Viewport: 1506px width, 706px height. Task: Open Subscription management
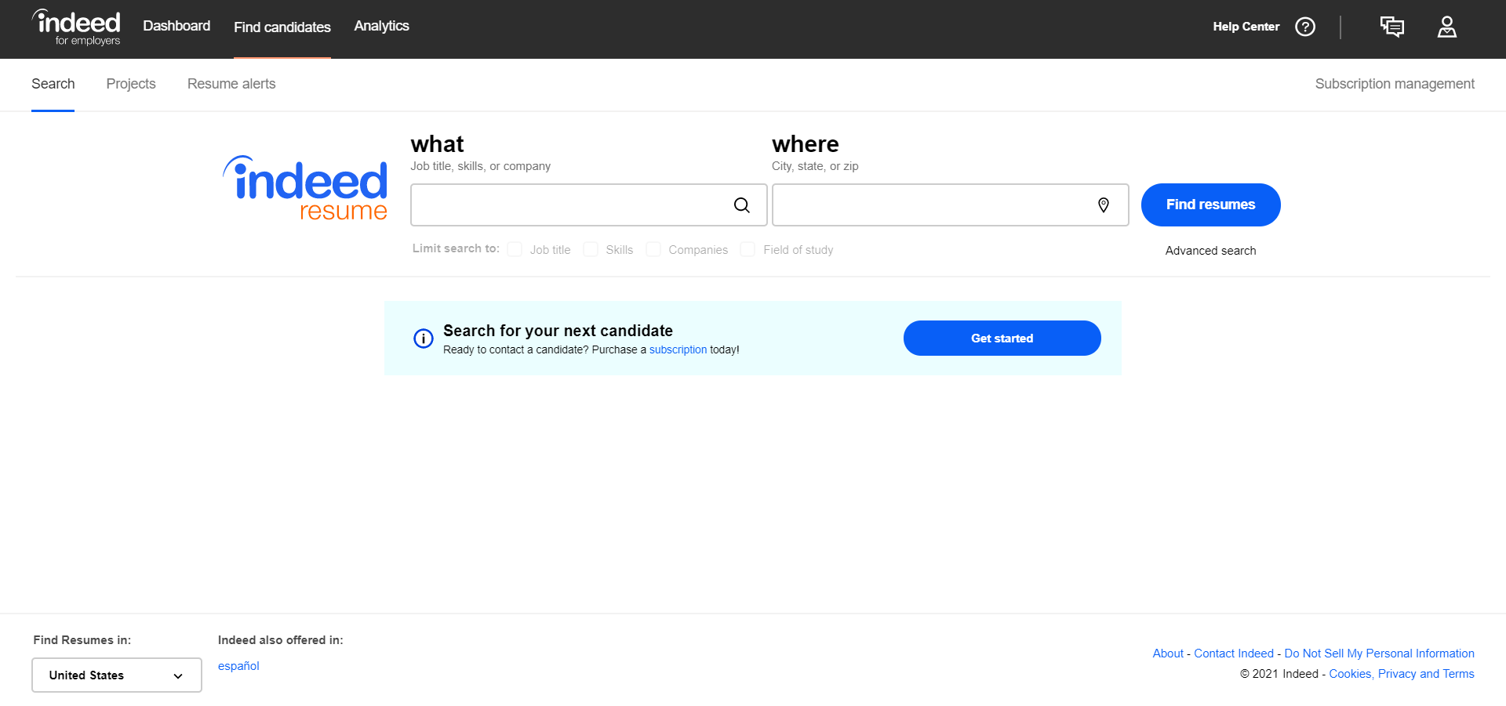click(1395, 84)
